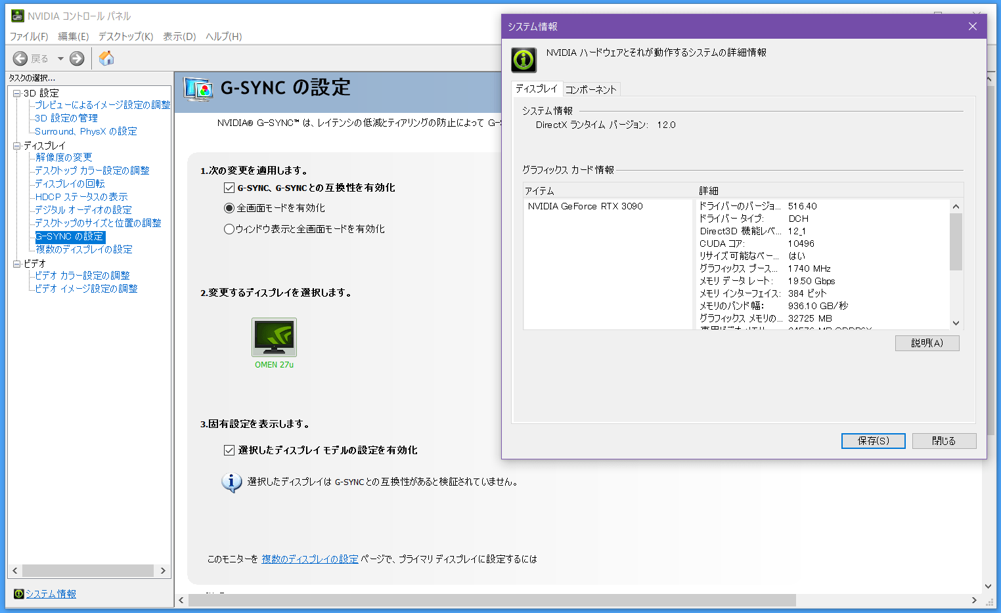Click the 1740 MHz boost clock value
1001x613 pixels.
809,268
